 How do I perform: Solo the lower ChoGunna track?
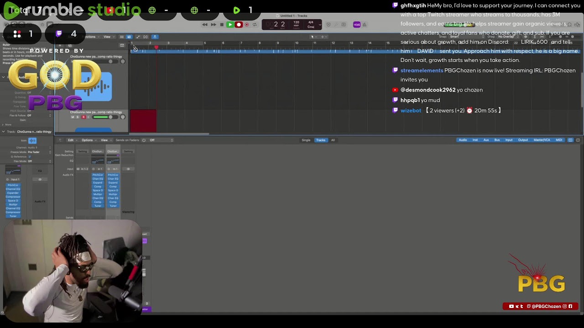[x=78, y=117]
